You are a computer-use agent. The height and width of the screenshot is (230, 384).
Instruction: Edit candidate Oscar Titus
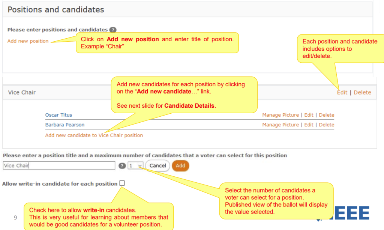coord(309,115)
